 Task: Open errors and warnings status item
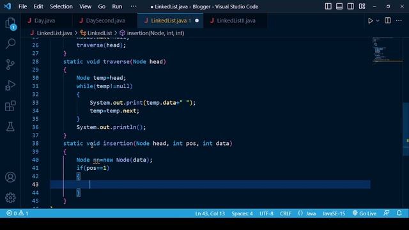(x=17, y=213)
